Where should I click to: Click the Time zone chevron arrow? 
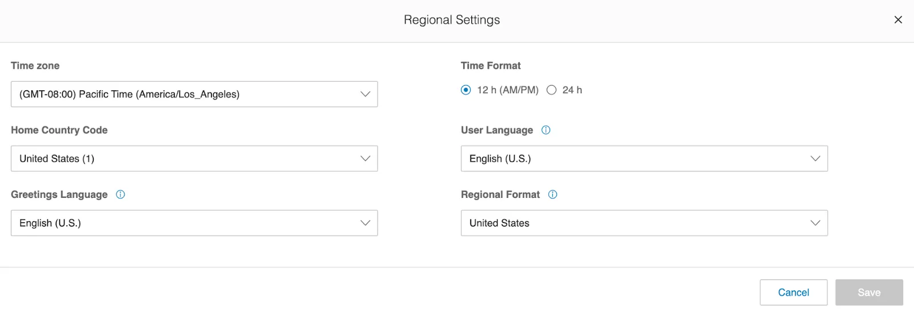point(365,94)
